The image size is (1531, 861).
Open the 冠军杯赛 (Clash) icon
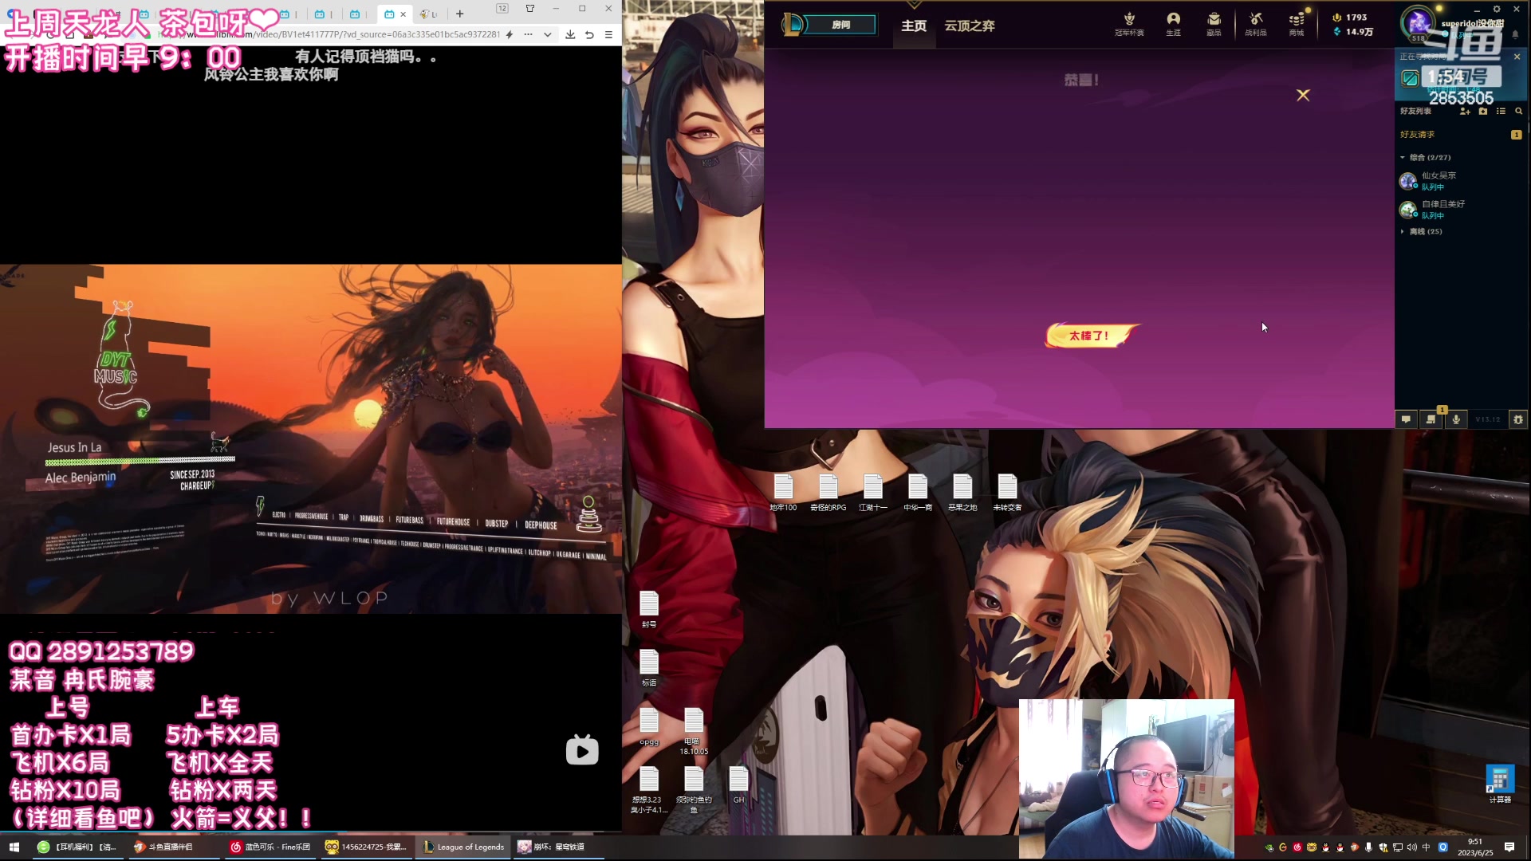click(x=1129, y=24)
